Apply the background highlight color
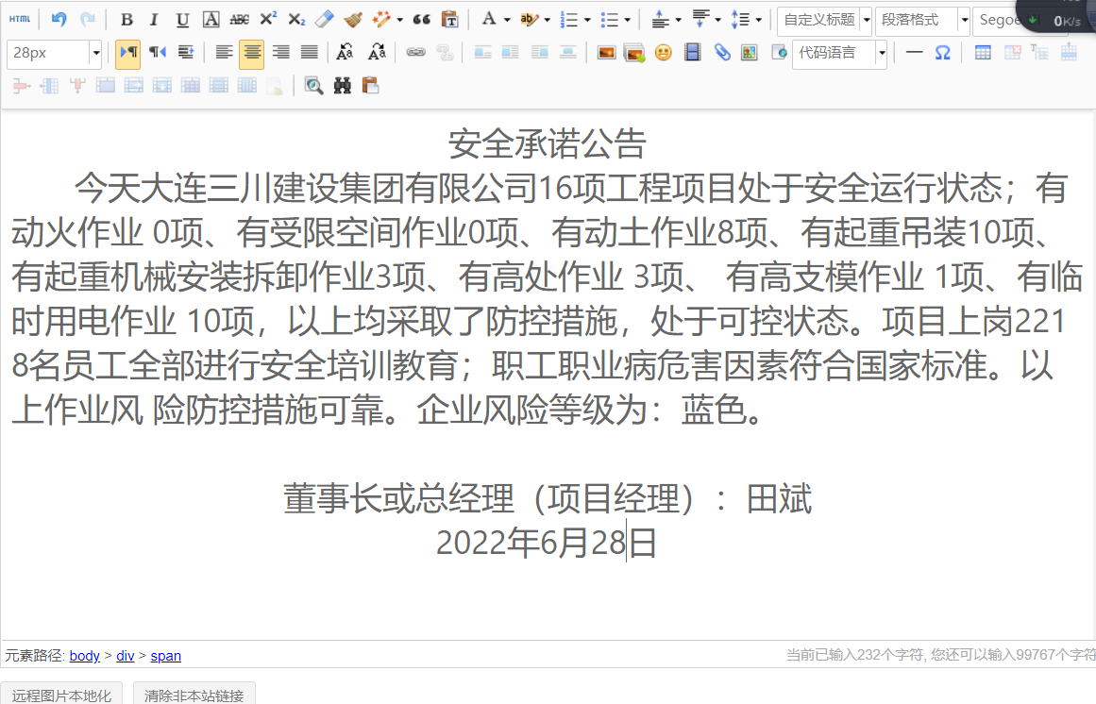The image size is (1096, 704). point(530,20)
